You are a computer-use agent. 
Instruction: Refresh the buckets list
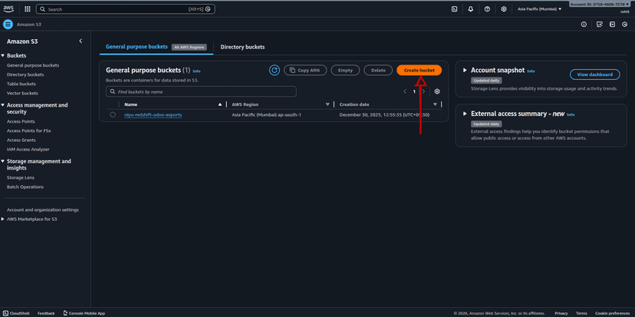tap(274, 70)
